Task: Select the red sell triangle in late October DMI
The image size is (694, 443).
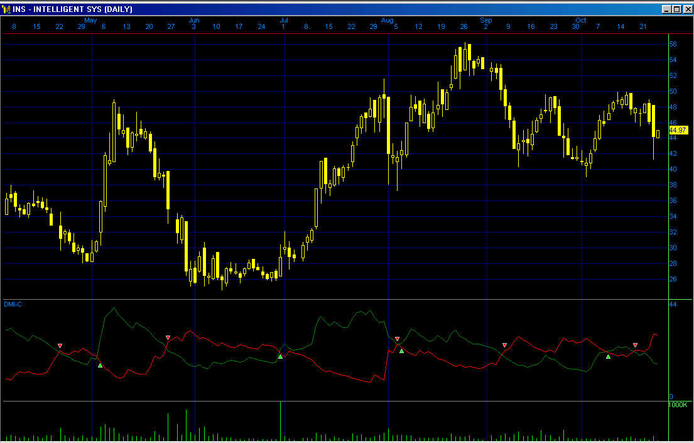Action: point(635,345)
